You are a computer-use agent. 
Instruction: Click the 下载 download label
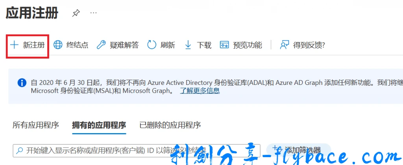pyautogui.click(x=204, y=45)
